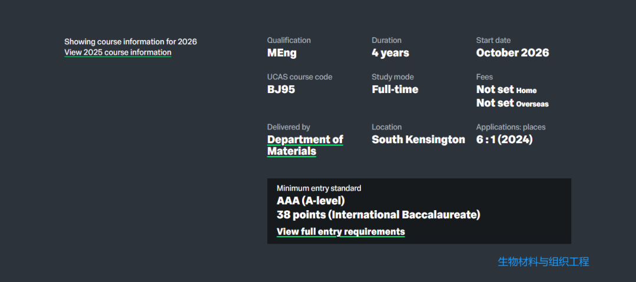This screenshot has height=282, width=636.
Task: Click the Applications: places label
Action: 511,127
